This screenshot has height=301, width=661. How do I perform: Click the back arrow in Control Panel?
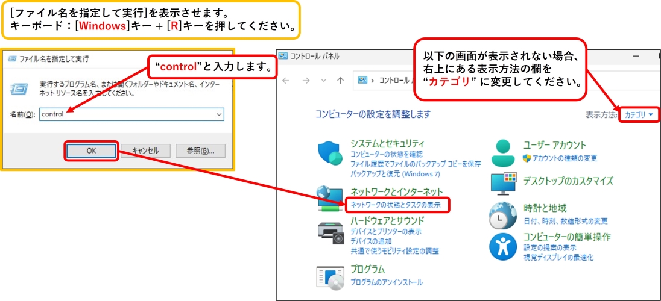coord(287,80)
